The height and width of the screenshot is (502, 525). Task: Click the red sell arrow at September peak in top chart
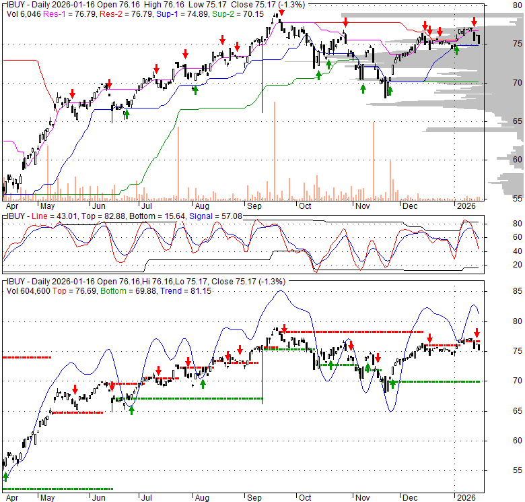point(281,13)
